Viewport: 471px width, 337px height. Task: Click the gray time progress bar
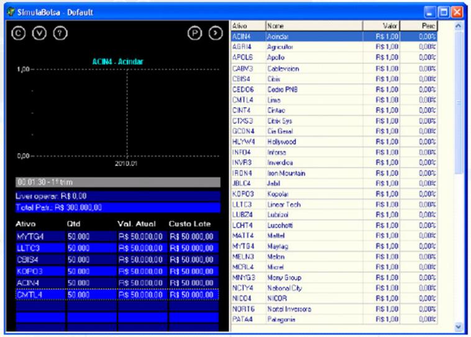118,182
